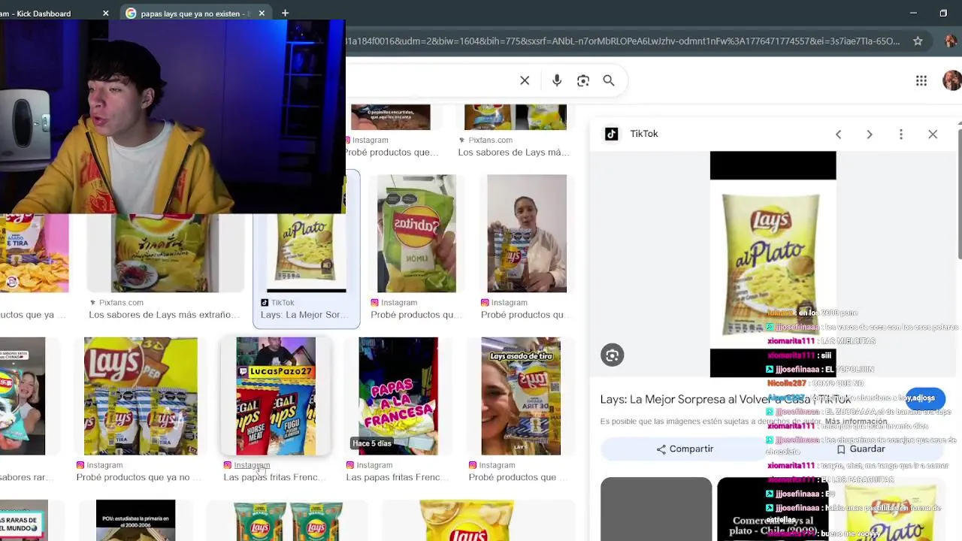Open Google Lens image search icon

[583, 80]
